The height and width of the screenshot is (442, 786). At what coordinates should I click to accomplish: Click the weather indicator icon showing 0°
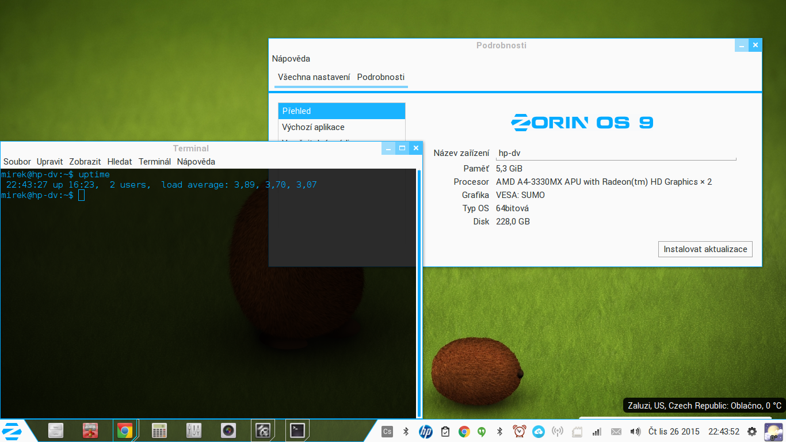[773, 431]
